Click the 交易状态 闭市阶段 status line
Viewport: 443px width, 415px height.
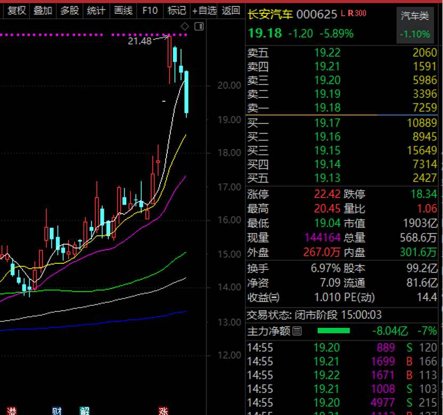tap(314, 315)
